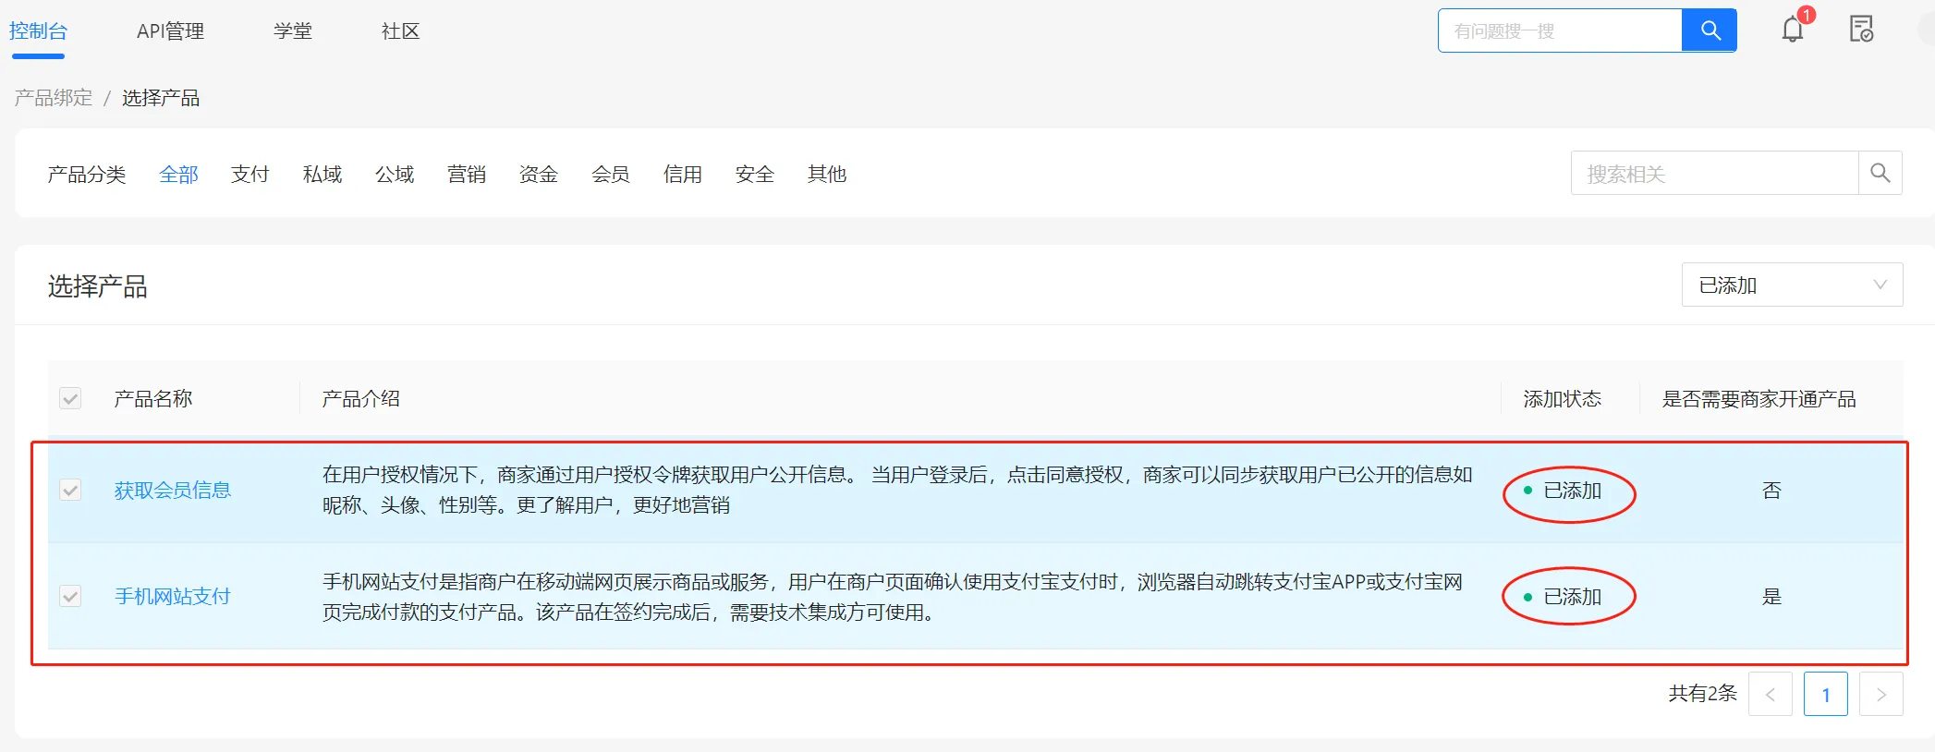Open the 获取会员信息 product link
Screen dimensions: 1935x752
tap(172, 491)
